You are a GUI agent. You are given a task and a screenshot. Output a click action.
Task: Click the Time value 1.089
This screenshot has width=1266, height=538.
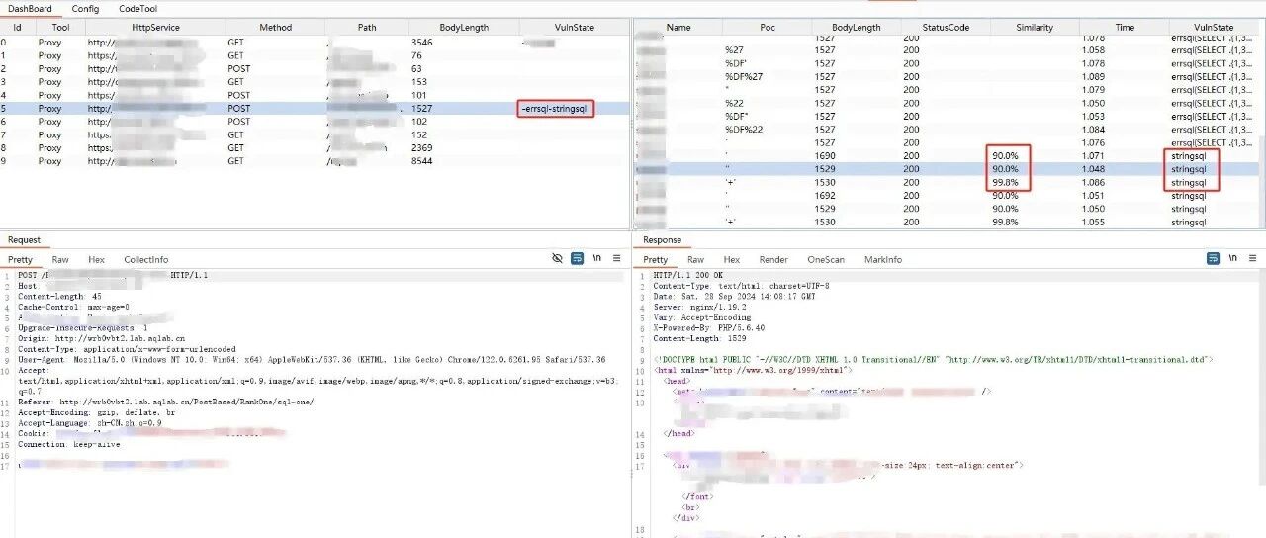(x=1093, y=76)
